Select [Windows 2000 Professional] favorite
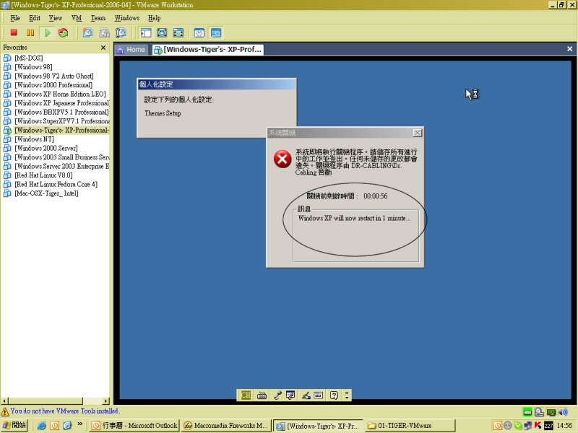 (53, 84)
